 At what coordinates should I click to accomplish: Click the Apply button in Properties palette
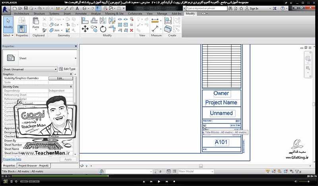point(68,159)
